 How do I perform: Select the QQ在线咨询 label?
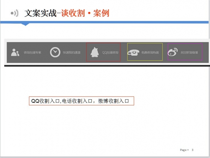pyautogui.click(x=110, y=53)
